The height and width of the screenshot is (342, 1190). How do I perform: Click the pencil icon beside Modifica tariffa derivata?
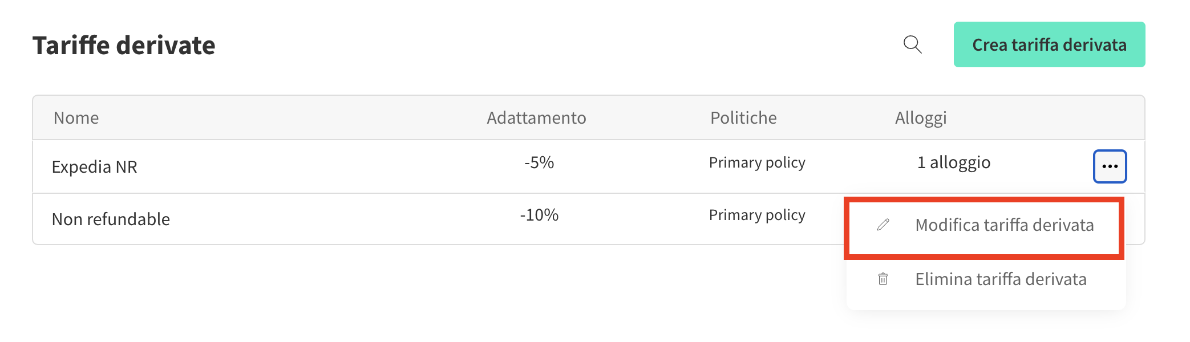click(883, 225)
